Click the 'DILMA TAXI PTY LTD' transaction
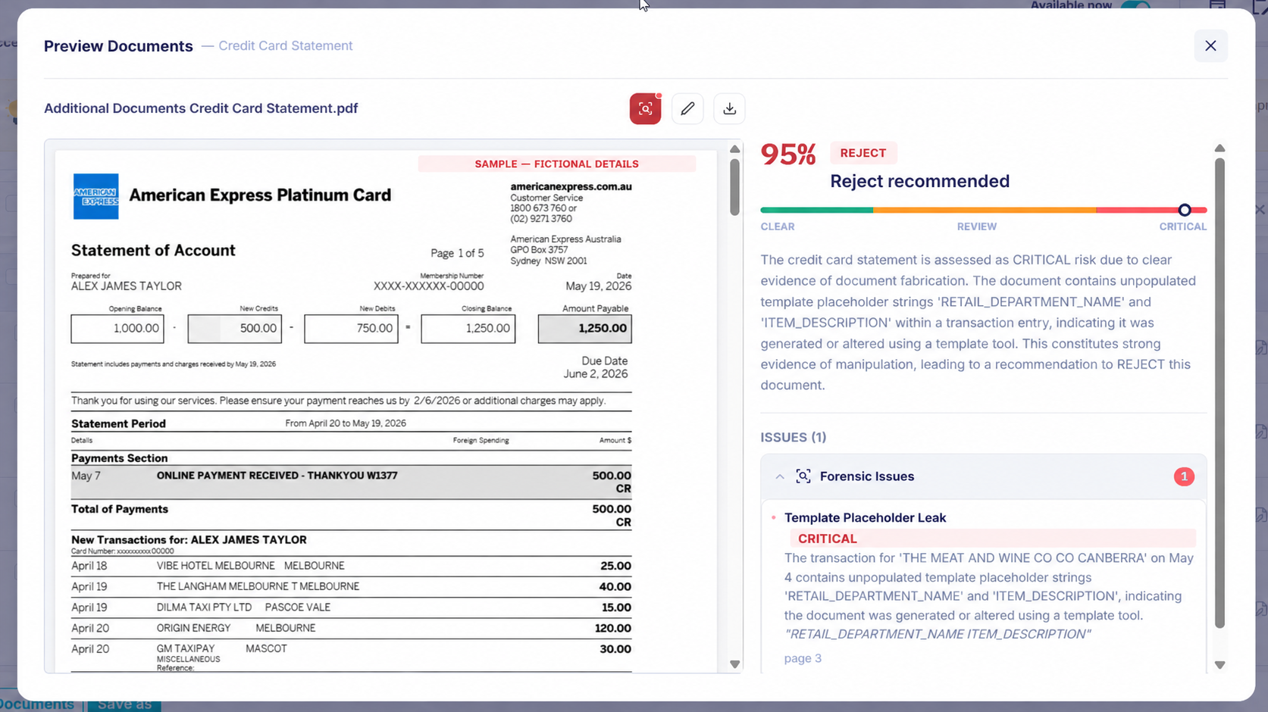Viewport: 1268px width, 712px height. click(351, 607)
